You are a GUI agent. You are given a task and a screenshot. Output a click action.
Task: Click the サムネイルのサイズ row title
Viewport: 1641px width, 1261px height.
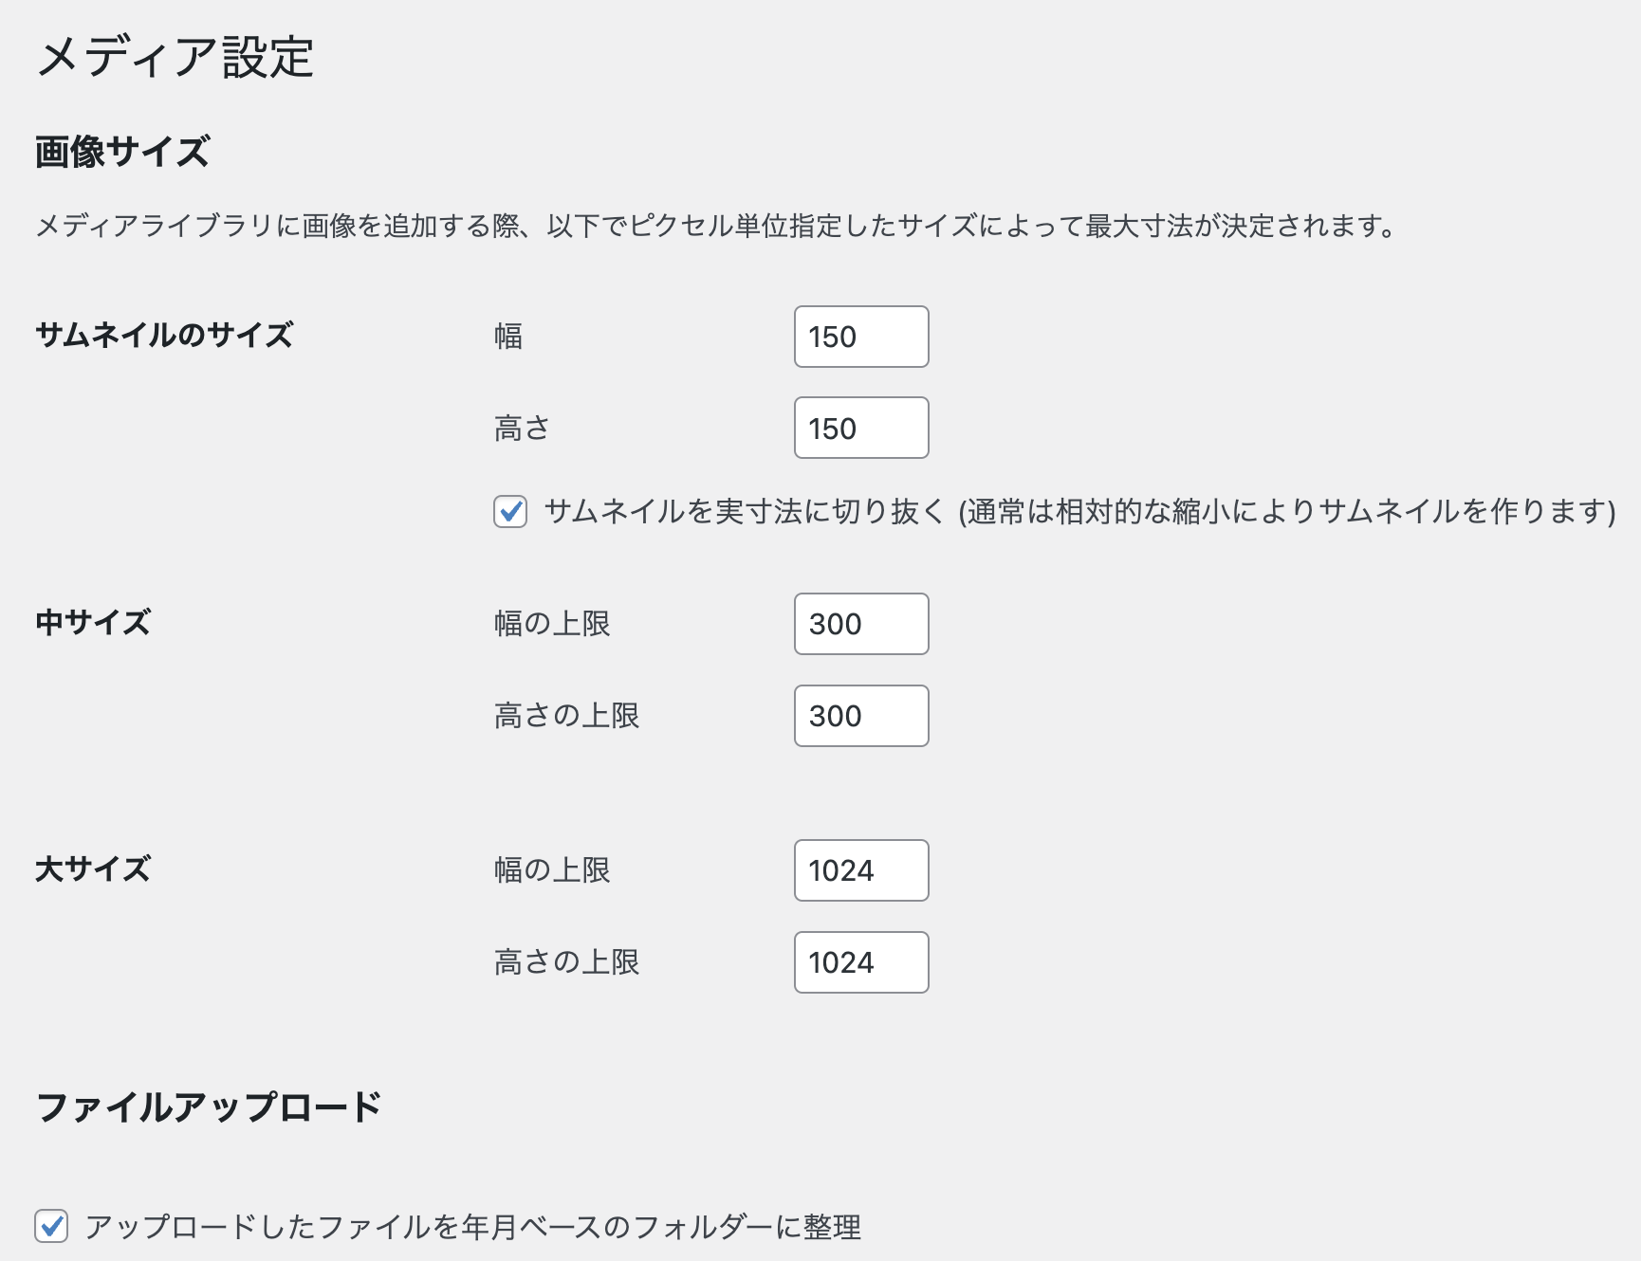[x=164, y=335]
